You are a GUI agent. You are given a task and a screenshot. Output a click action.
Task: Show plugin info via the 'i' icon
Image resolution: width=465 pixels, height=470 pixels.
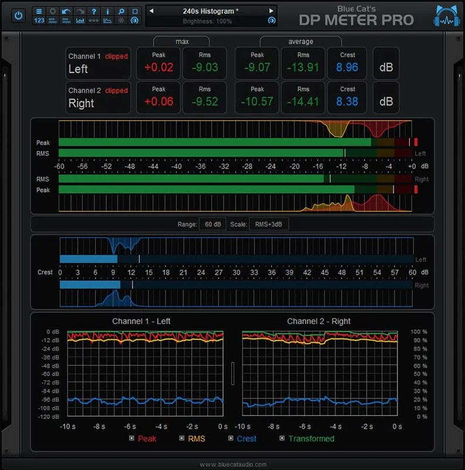point(107,11)
